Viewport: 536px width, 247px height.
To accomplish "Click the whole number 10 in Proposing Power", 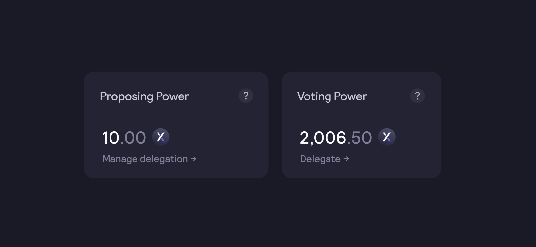I will (110, 138).
